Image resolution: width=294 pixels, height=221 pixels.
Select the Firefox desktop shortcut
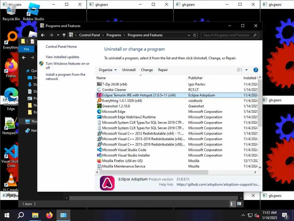click(11, 68)
